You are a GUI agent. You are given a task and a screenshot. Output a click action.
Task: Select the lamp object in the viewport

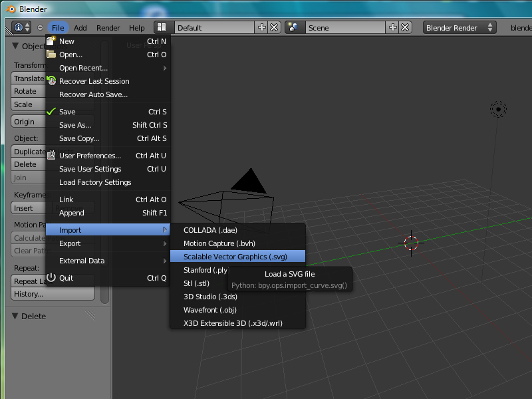498,109
